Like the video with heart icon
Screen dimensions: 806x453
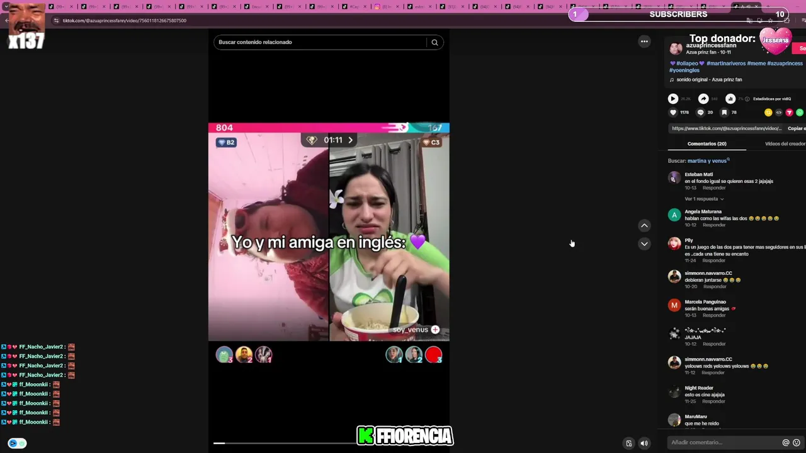pyautogui.click(x=673, y=113)
